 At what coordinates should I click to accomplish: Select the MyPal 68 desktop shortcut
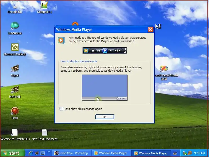tap(15, 92)
